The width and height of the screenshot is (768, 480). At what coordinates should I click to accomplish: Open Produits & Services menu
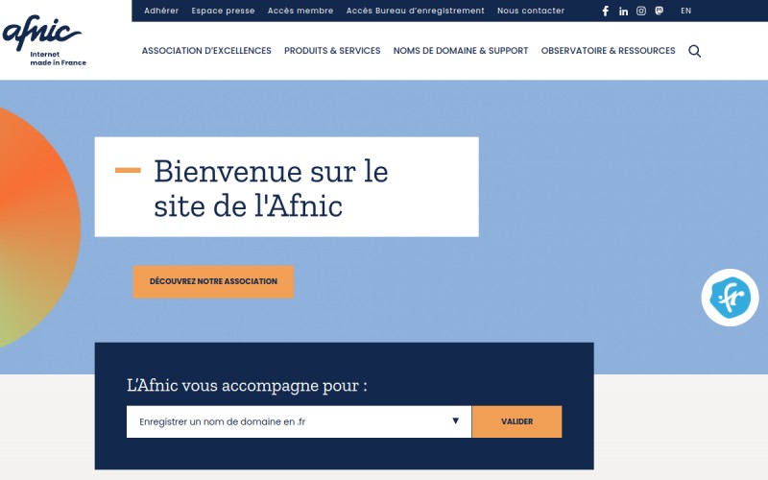pyautogui.click(x=332, y=51)
